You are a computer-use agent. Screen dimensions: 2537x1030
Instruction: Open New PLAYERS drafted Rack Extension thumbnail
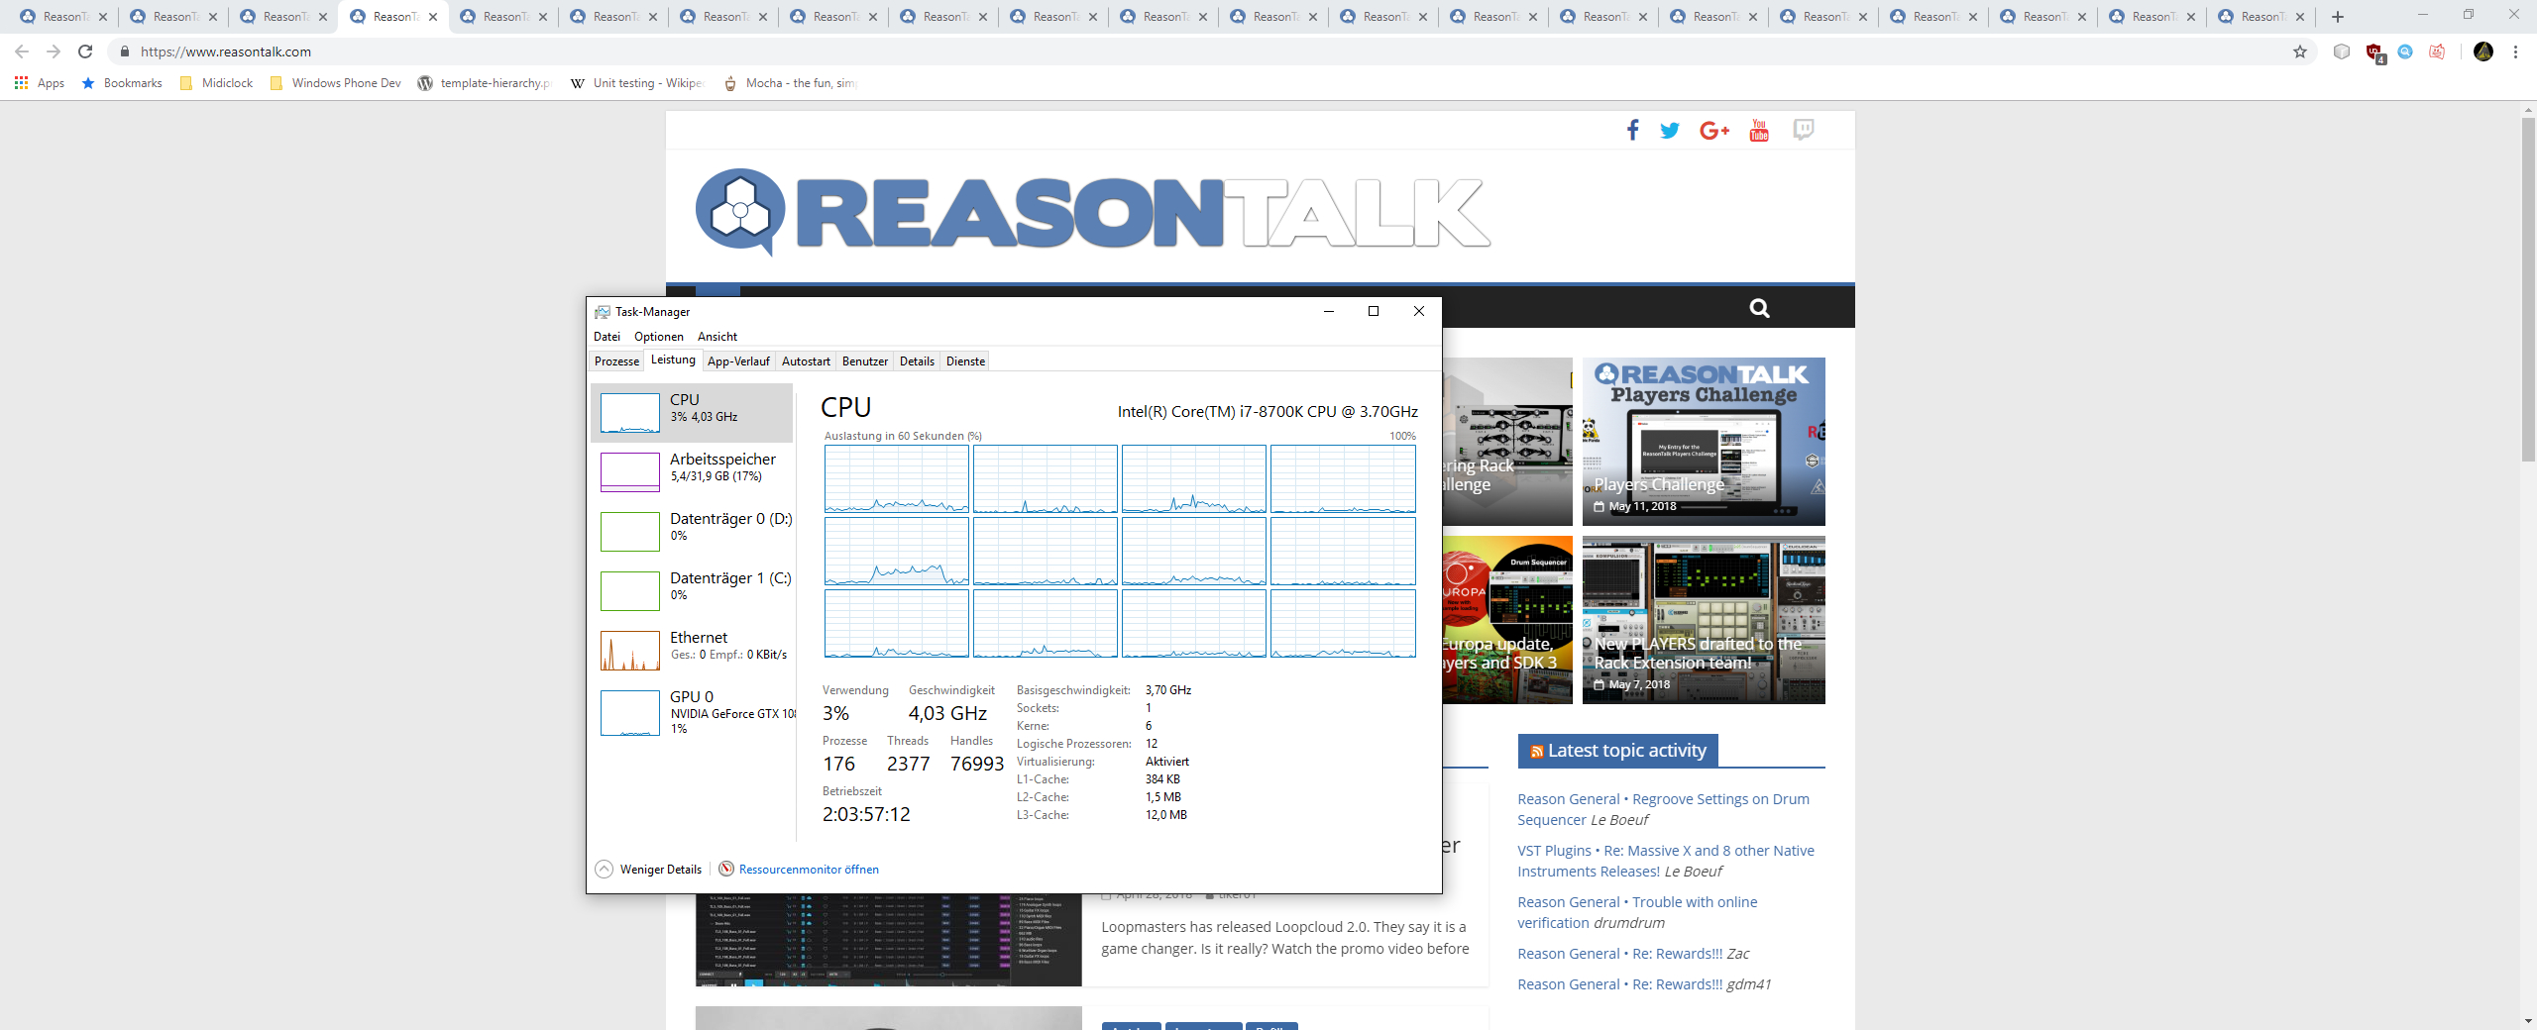[x=1704, y=620]
